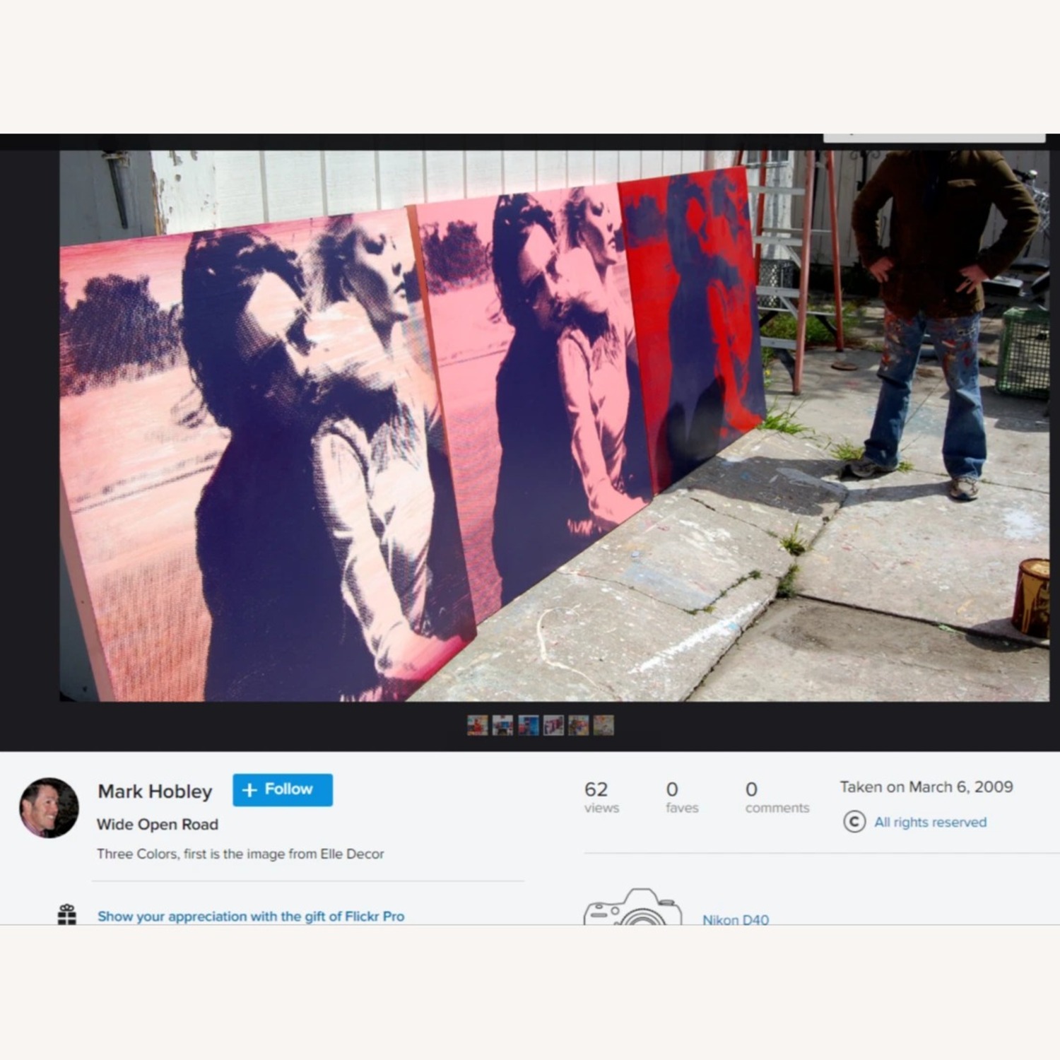The height and width of the screenshot is (1060, 1060).
Task: Follow Mark Hobley with the blue button
Action: 283,789
